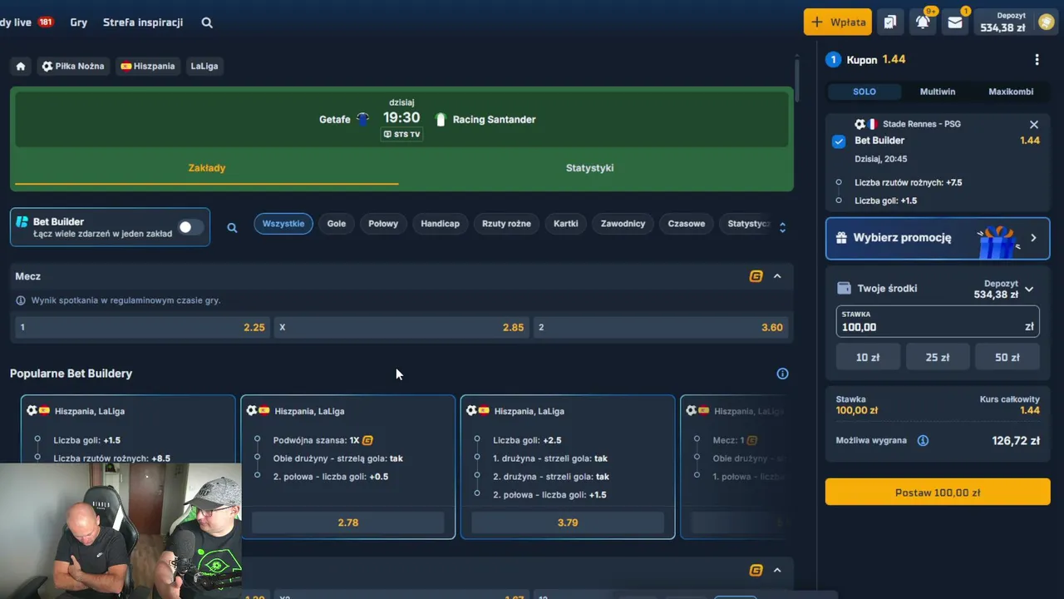Set stake with the 10 zł button

[x=868, y=358]
